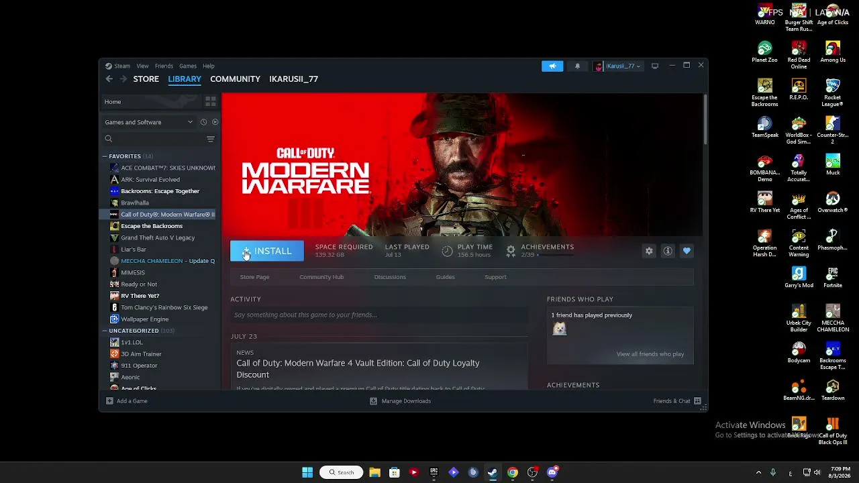Select TeamSpeak desktop shortcut
The height and width of the screenshot is (483, 859).
point(764,127)
